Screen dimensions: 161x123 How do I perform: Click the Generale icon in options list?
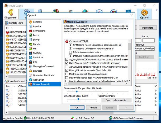click(31, 22)
